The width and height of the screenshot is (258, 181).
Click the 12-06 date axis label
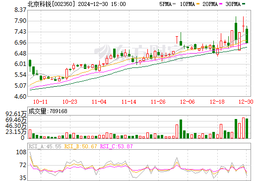click(188, 102)
